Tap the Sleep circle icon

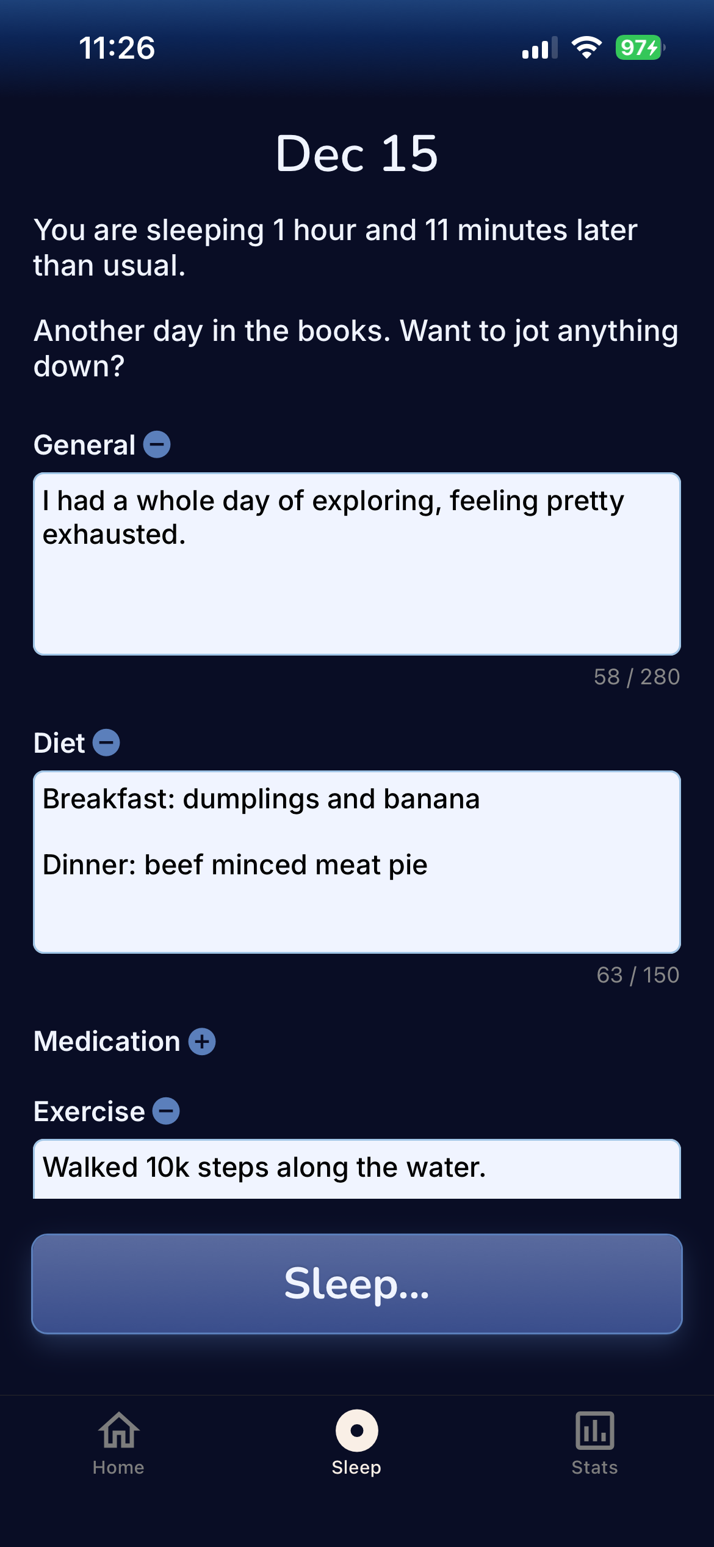tap(357, 1430)
